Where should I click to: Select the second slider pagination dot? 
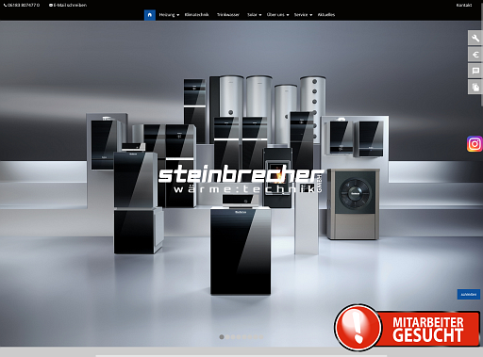[227, 337]
